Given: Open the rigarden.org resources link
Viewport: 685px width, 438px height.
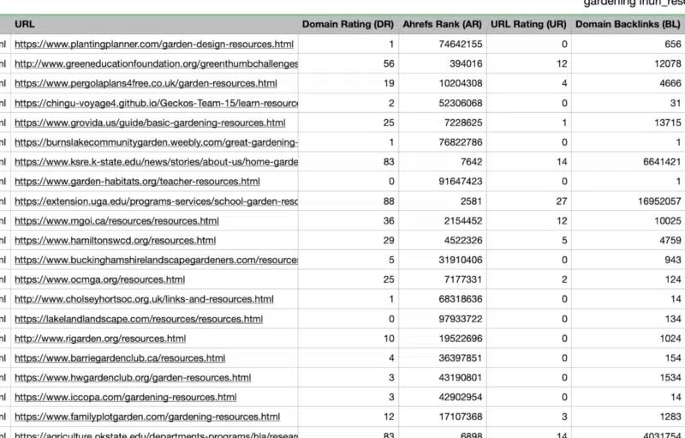Looking at the screenshot, I should tap(100, 339).
